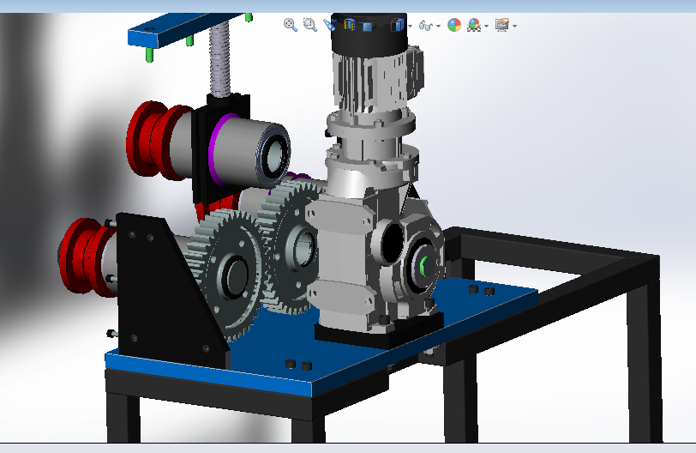
Task: Click the Zoom to Fit icon
Action: [291, 25]
